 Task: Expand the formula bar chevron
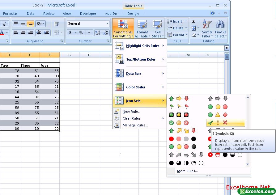(x=227, y=48)
